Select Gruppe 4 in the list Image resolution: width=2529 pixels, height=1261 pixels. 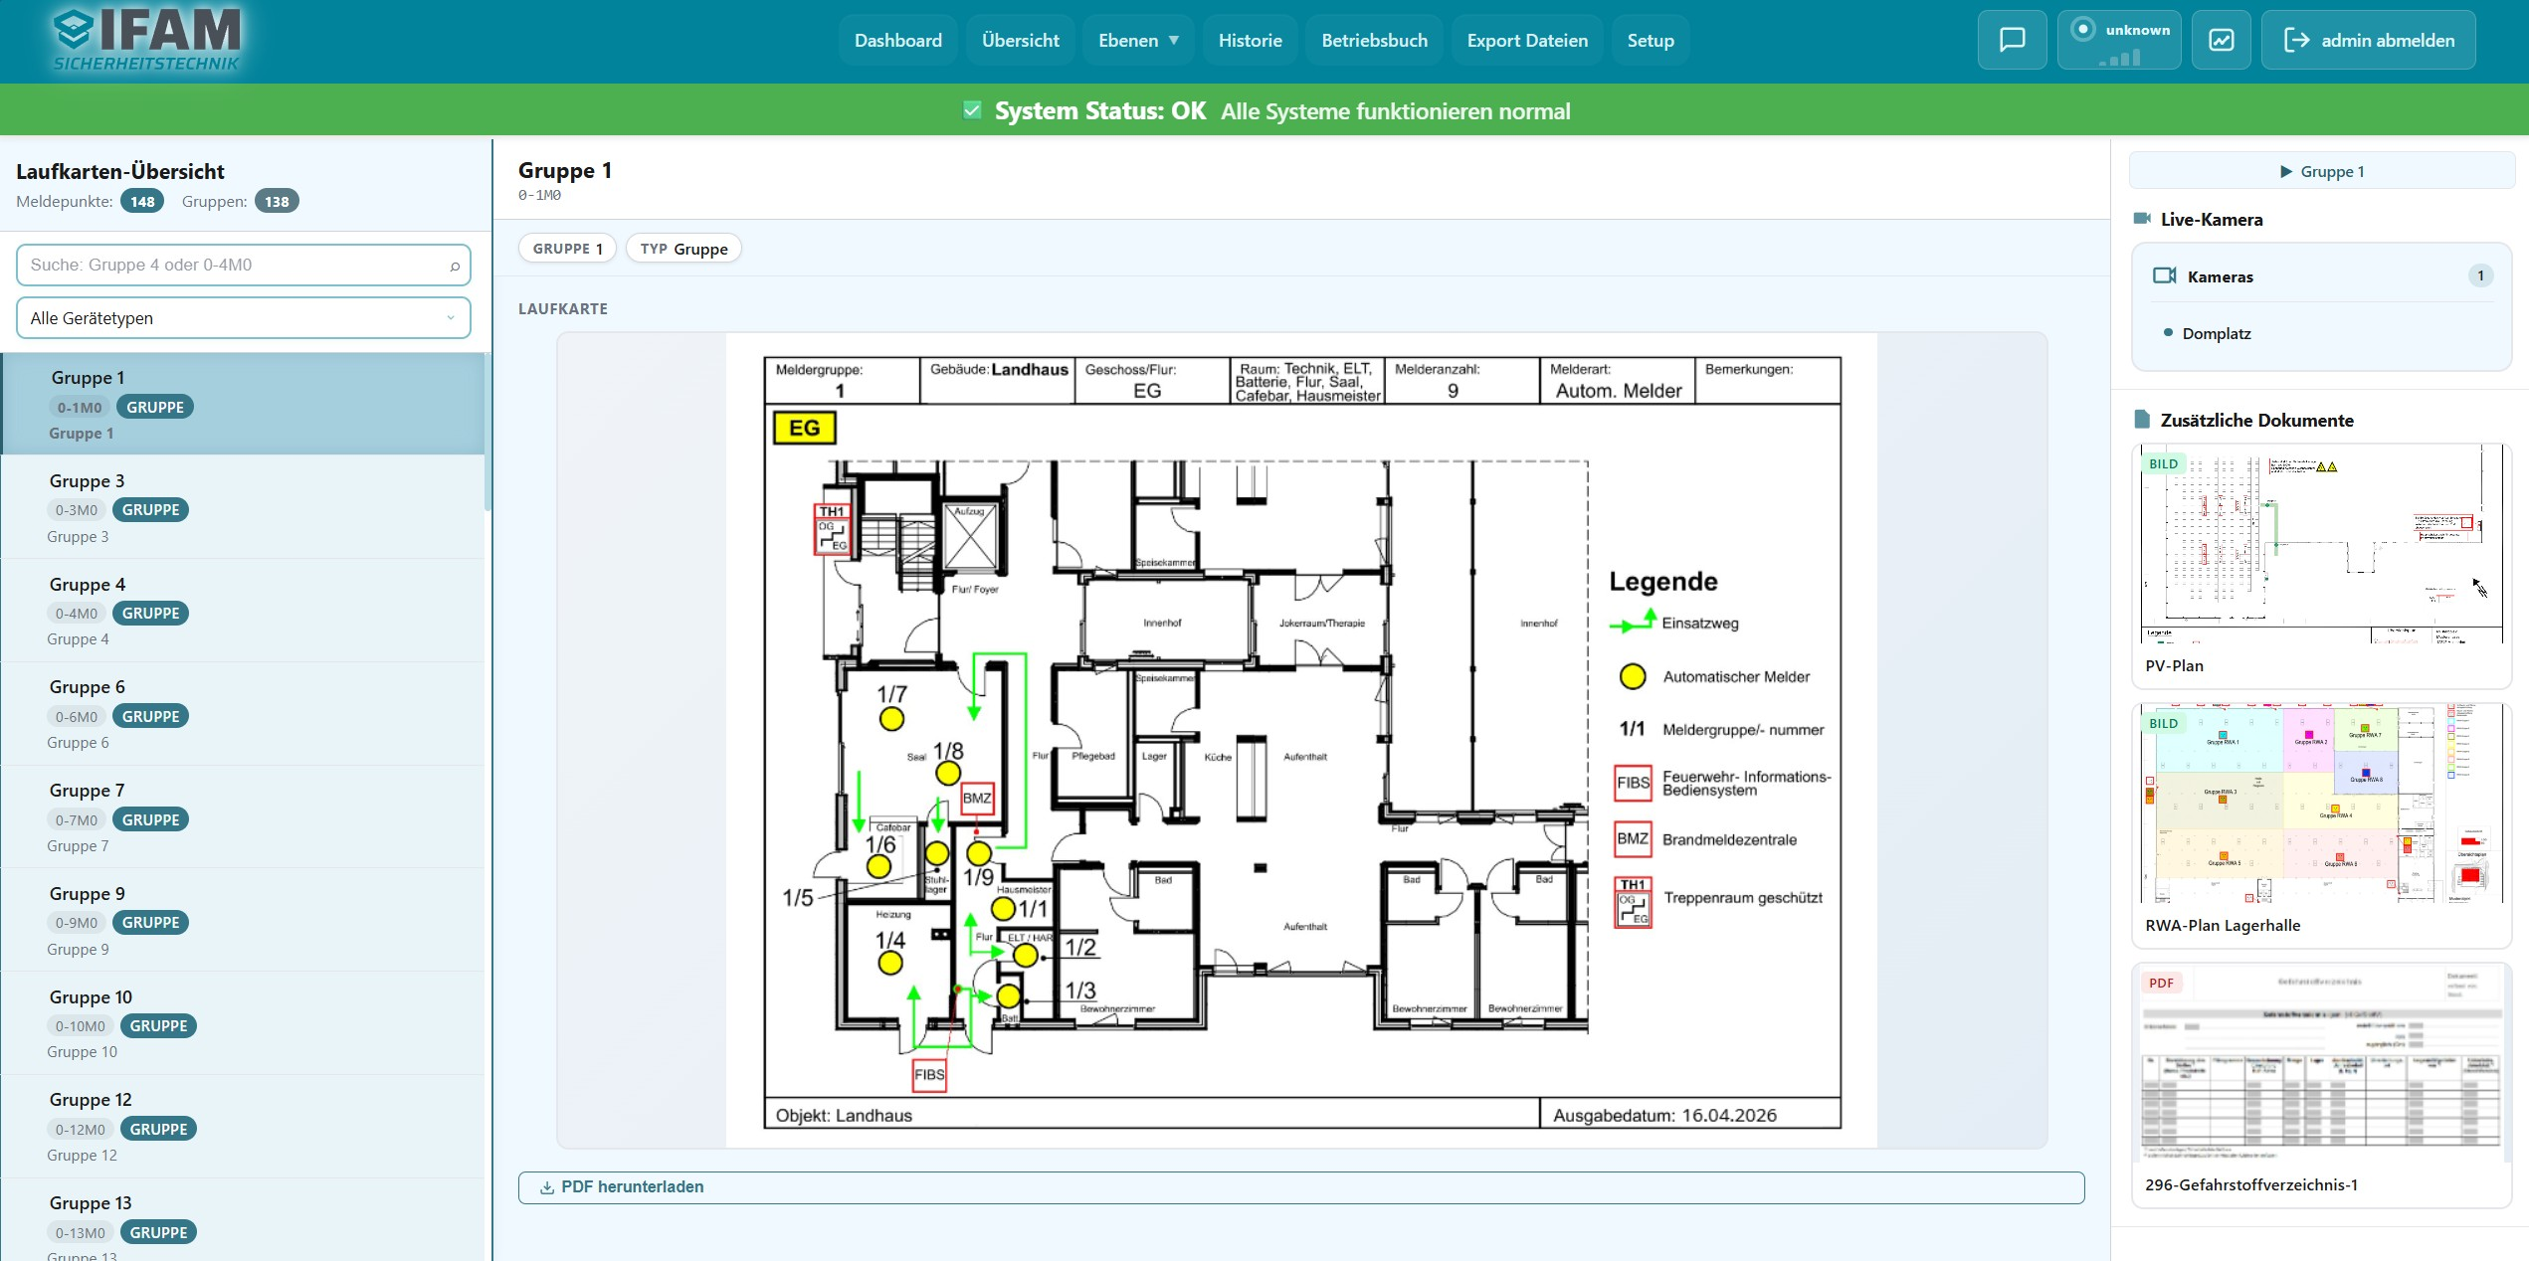tap(242, 611)
